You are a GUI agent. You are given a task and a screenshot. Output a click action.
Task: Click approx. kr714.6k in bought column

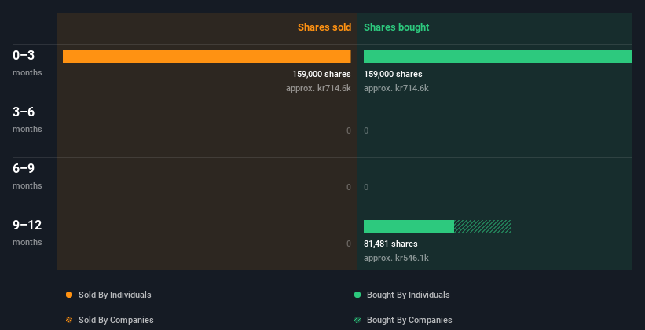tap(396, 88)
